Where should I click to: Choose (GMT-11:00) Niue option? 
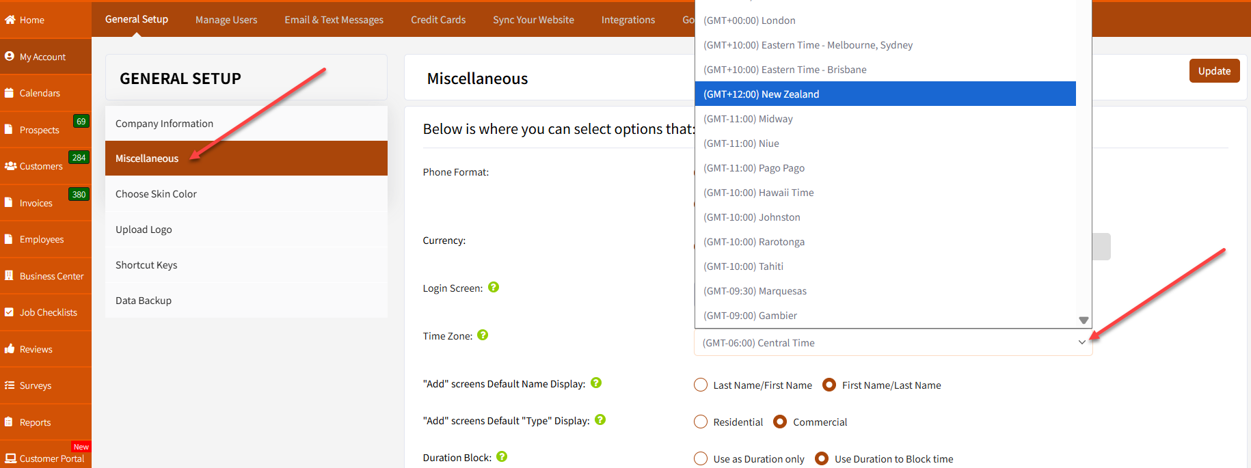click(885, 143)
